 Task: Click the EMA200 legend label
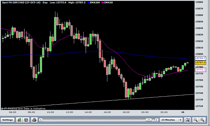tap(93, 3)
